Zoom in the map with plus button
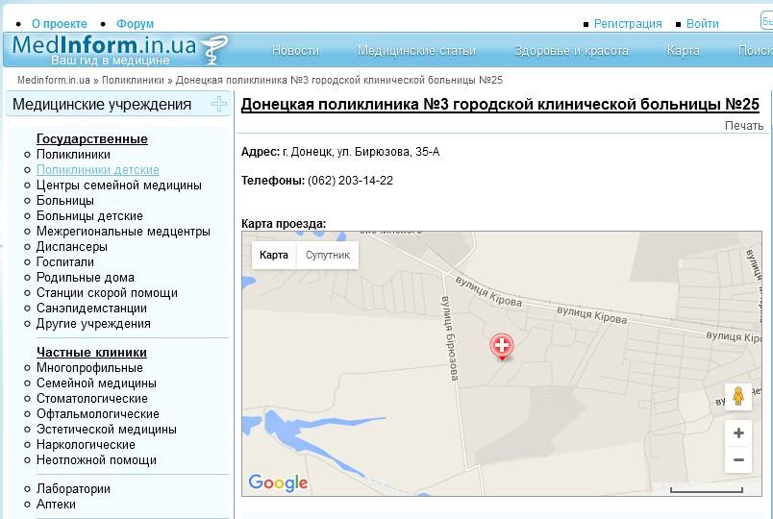Image resolution: width=773 pixels, height=519 pixels. pyautogui.click(x=737, y=433)
